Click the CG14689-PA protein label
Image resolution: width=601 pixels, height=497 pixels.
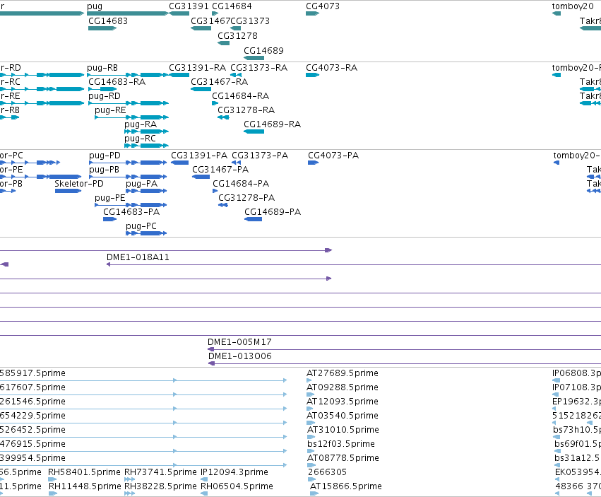pos(273,212)
